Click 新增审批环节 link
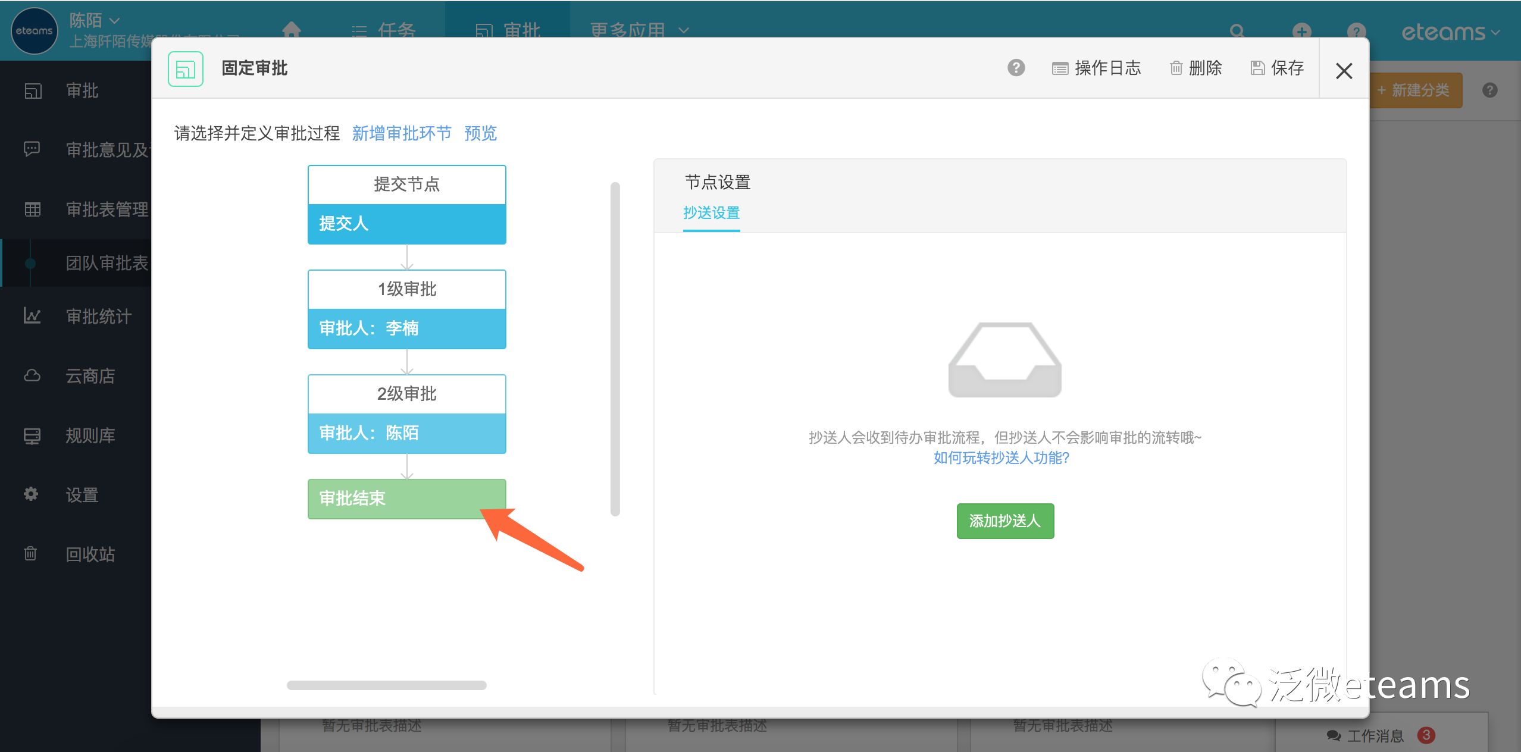The image size is (1521, 752). (402, 133)
